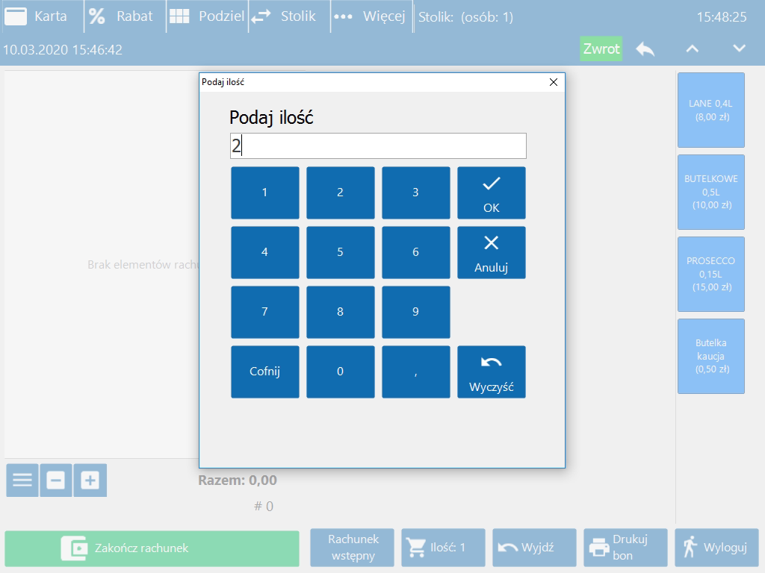Click the Podaj ilość input field
The height and width of the screenshot is (573, 765).
pos(378,146)
